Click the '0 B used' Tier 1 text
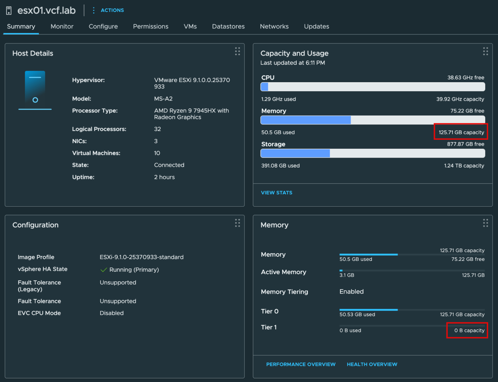The width and height of the screenshot is (498, 382). [350, 331]
